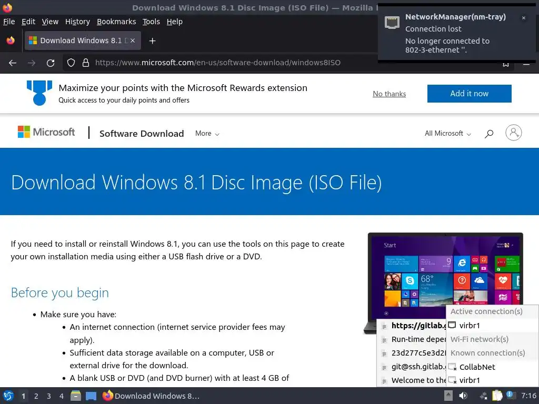539x404 pixels.
Task: Open the Software Download link
Action: point(142,133)
